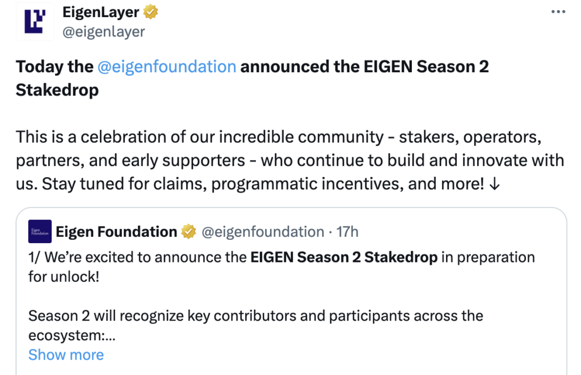Viewport: 581px width, 375px height.
Task: Click 'ecosystem:…' truncated text above Show more
Action: click(x=72, y=336)
